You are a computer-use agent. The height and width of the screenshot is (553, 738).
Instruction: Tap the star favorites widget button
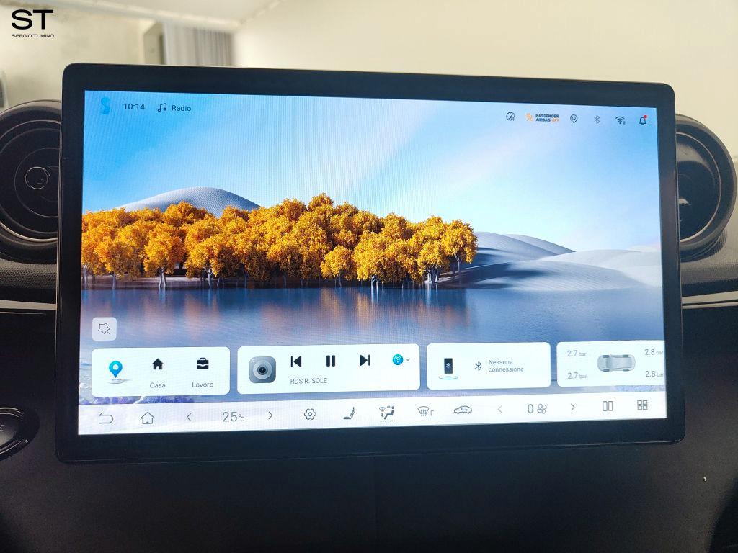(104, 328)
